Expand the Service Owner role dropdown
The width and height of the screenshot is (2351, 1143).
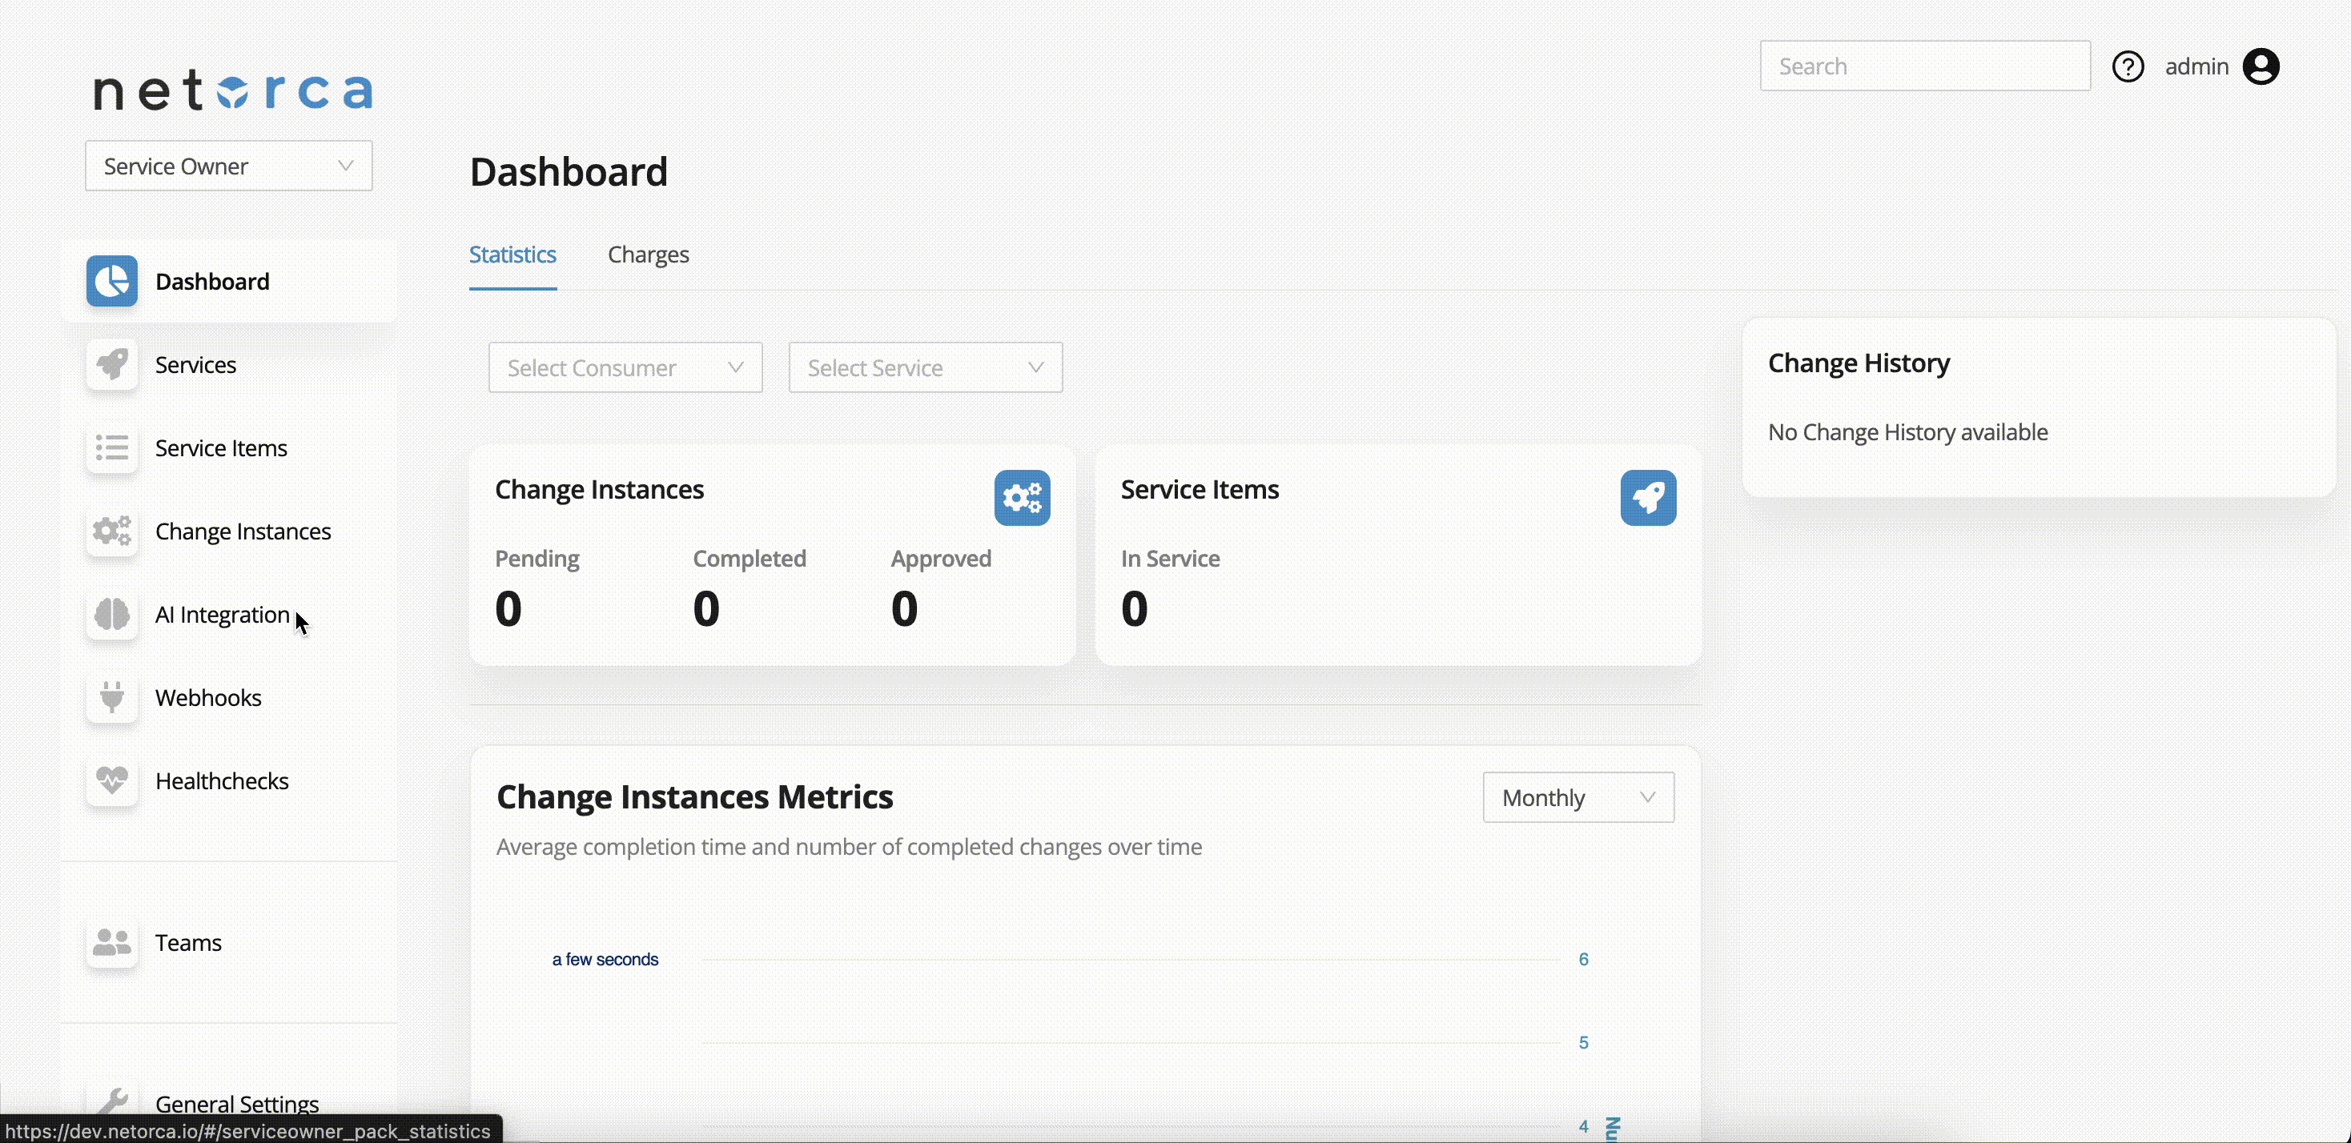pos(228,166)
